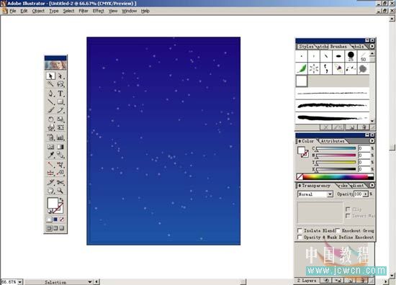
Task: Open the Object menu
Action: [x=38, y=11]
